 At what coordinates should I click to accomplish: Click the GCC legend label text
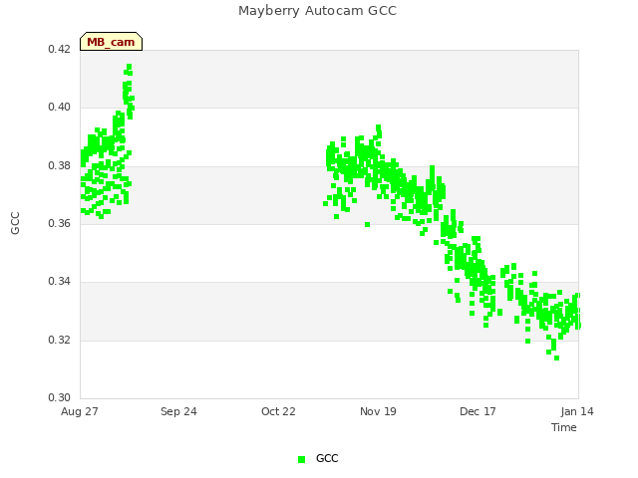(327, 458)
